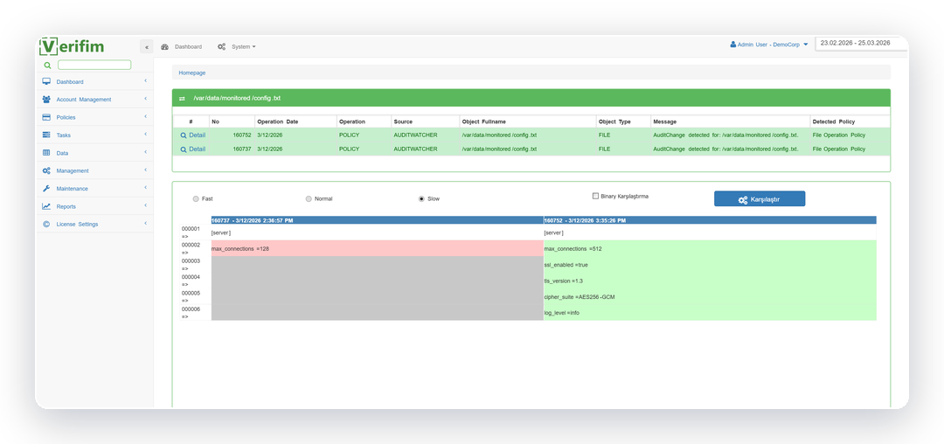Expand Management chevron in sidebar

coord(145,170)
